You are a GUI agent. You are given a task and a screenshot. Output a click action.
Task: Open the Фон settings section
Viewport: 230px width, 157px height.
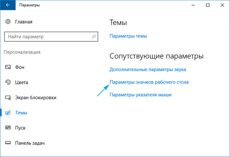point(20,67)
